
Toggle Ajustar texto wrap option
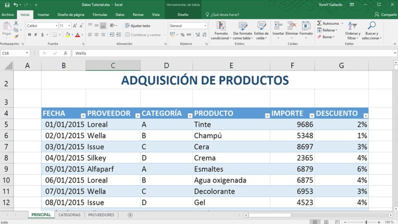click(x=138, y=26)
